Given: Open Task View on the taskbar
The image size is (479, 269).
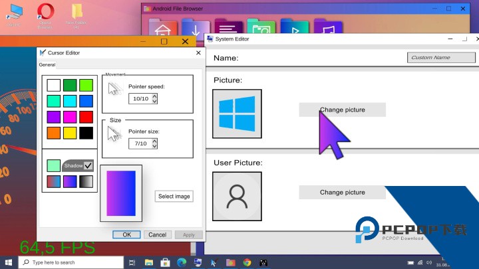Looking at the screenshot, I should 132,262.
